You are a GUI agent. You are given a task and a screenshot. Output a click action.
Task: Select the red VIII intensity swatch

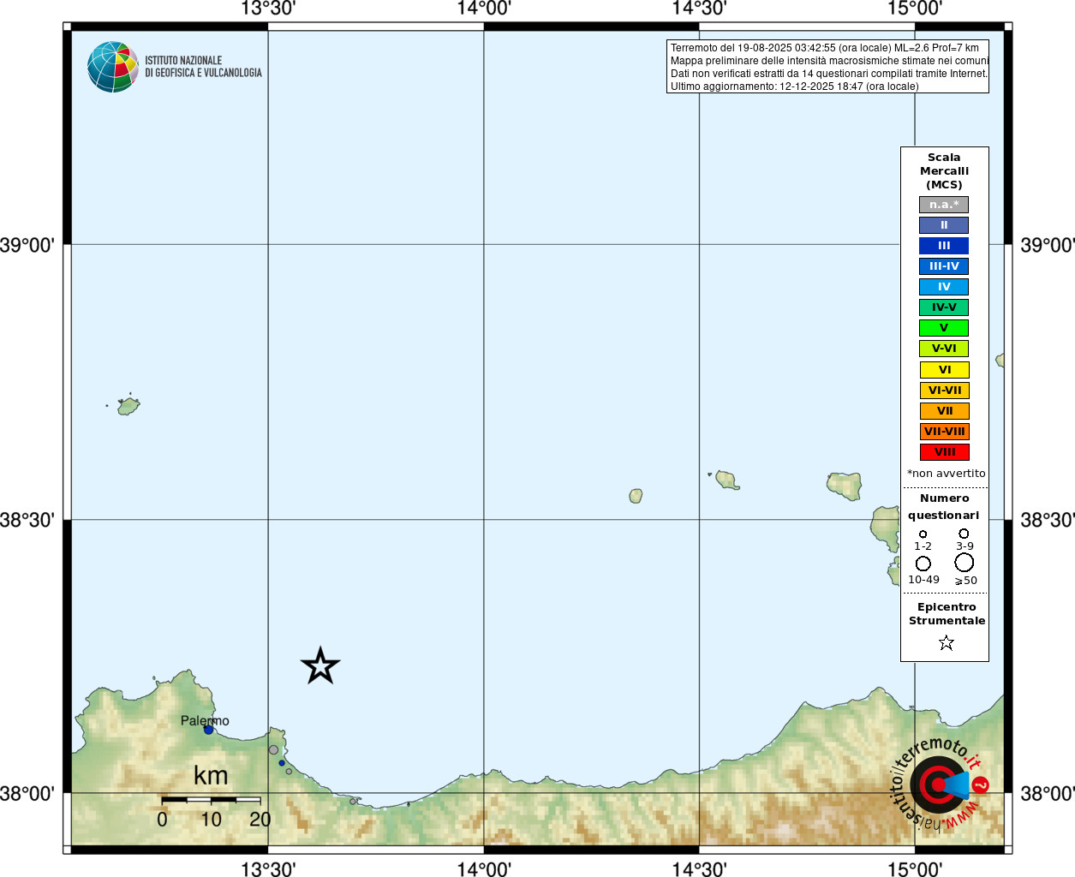point(944,452)
